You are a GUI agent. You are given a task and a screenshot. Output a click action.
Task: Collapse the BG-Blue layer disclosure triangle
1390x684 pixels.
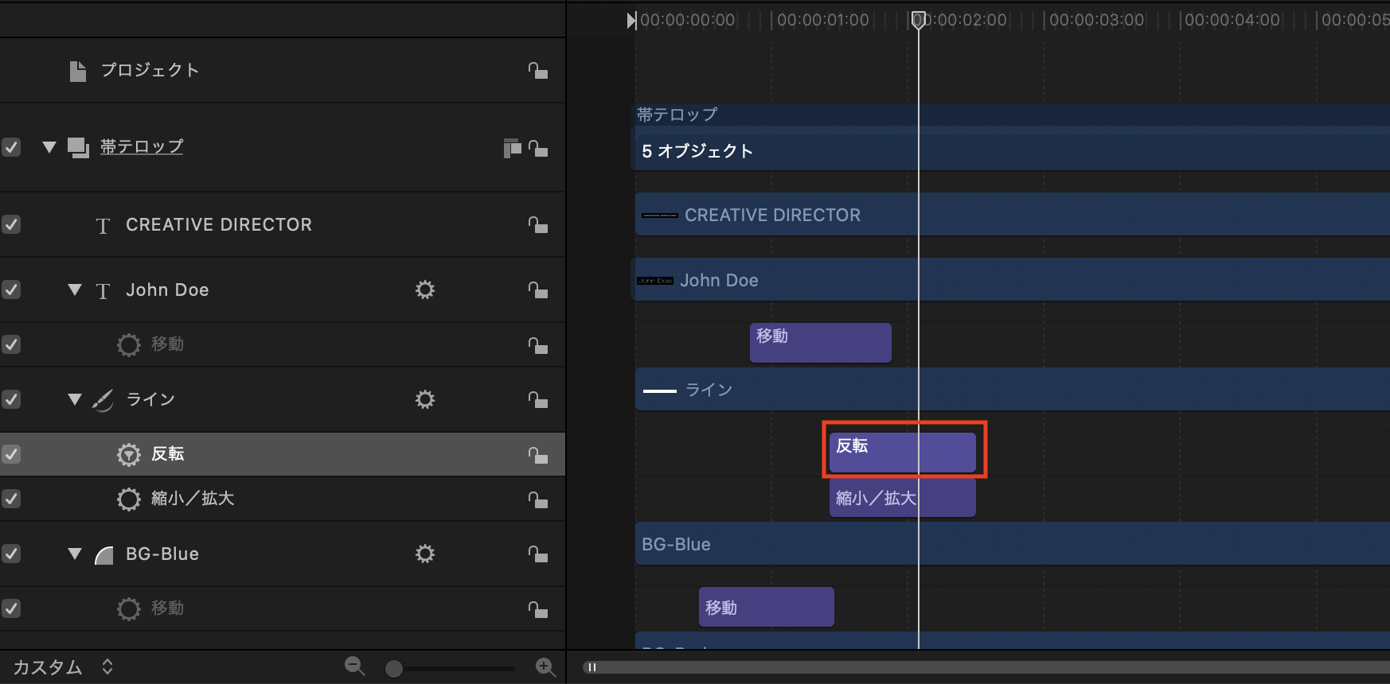click(x=75, y=554)
